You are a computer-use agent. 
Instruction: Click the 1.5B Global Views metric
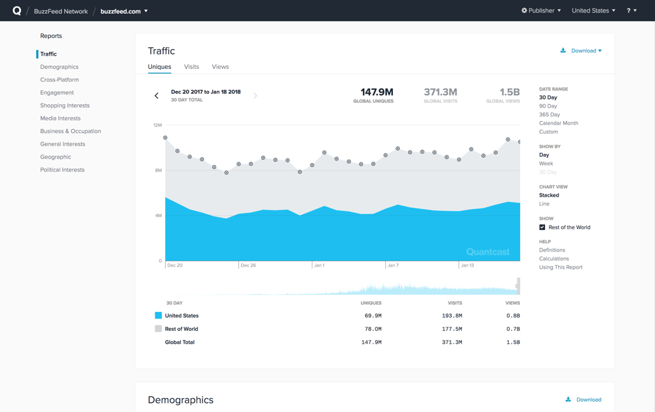click(x=503, y=95)
